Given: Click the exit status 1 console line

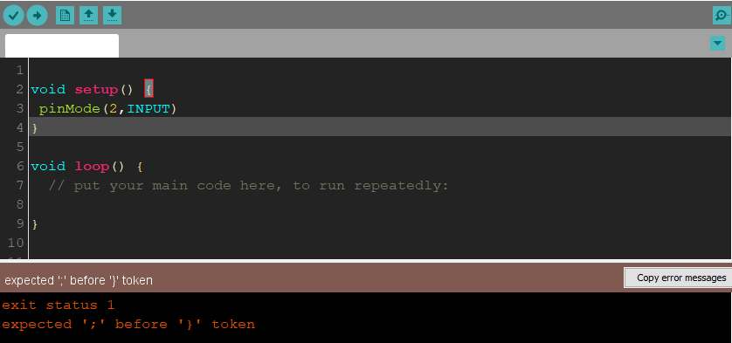Looking at the screenshot, I should [59, 305].
